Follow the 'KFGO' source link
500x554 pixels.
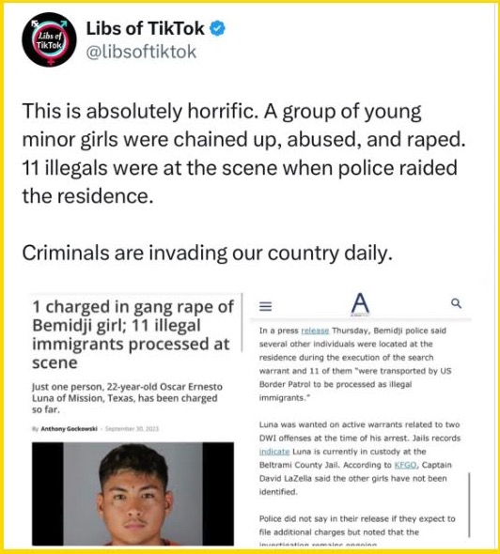point(405,465)
